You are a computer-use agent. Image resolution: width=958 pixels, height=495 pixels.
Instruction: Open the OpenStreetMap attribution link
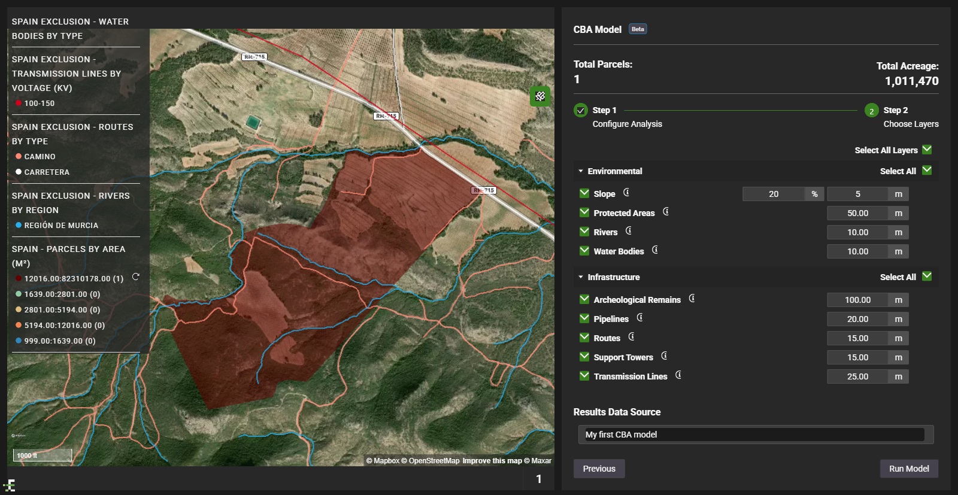(431, 461)
